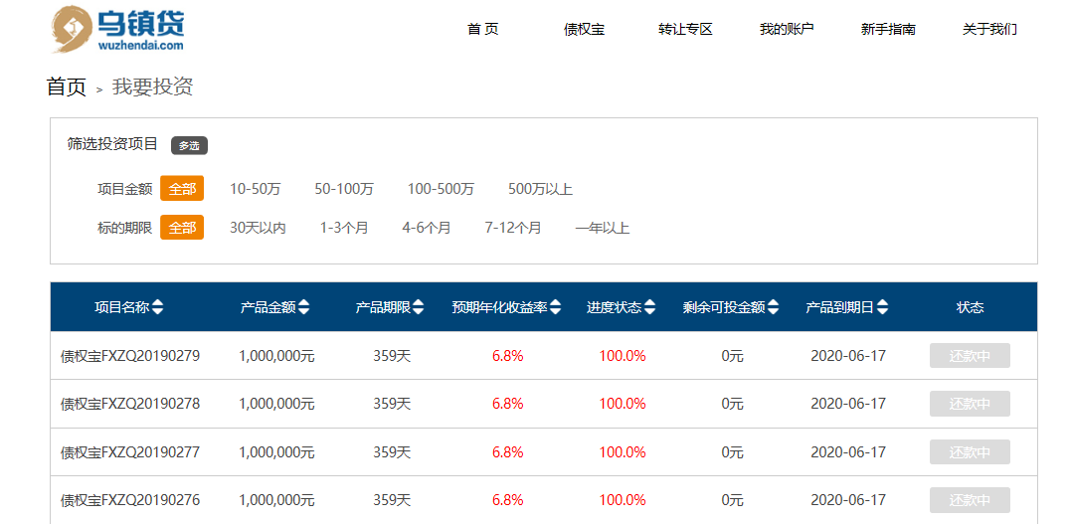Sort by 预期年化收益率 arrow icon

click(556, 307)
